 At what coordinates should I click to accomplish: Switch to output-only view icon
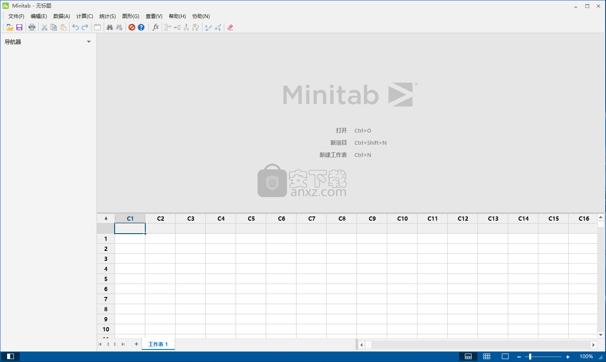point(505,357)
